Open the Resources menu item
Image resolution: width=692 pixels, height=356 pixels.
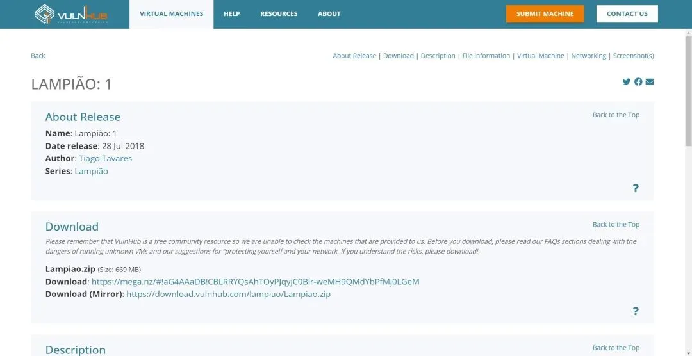pos(279,14)
